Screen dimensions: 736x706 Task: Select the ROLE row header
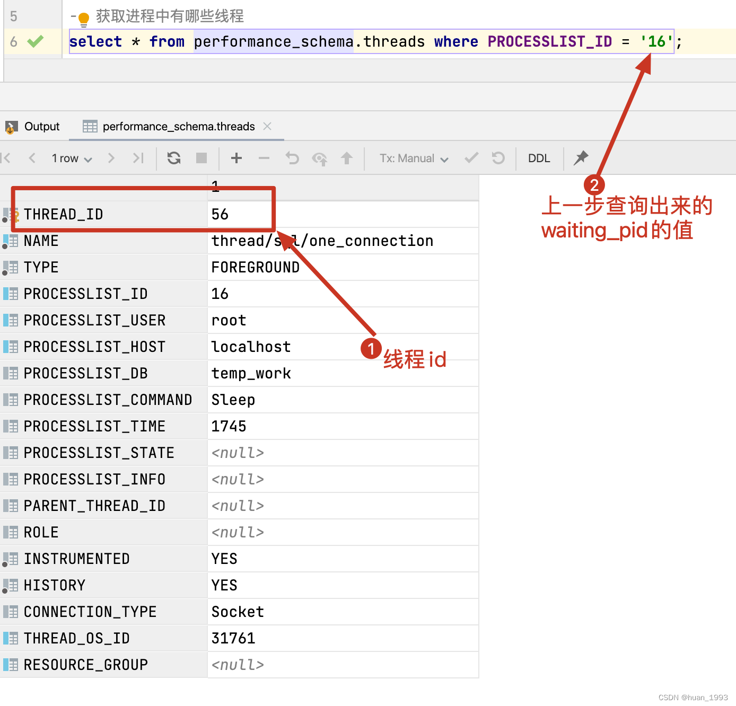tap(104, 532)
